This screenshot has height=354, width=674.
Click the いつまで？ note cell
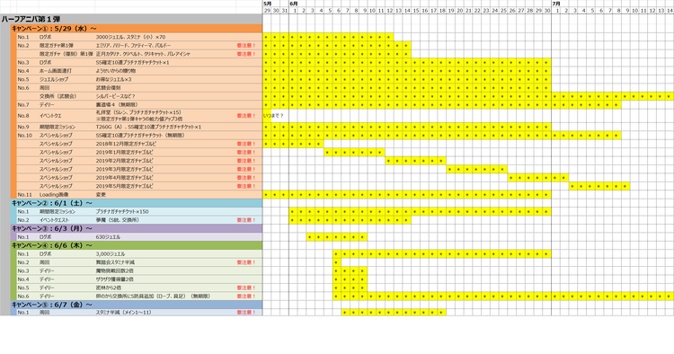pyautogui.click(x=273, y=116)
